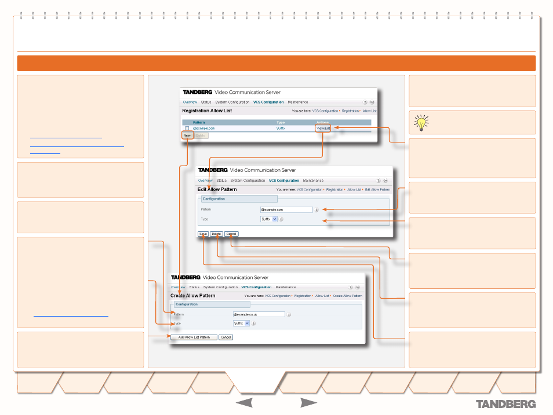The width and height of the screenshot is (553, 415).
Task: Click logout icon in Edit Allow Pattern window
Action: click(385, 181)
